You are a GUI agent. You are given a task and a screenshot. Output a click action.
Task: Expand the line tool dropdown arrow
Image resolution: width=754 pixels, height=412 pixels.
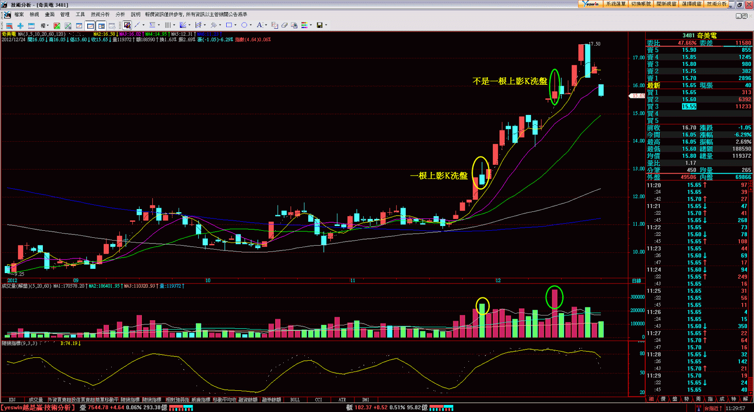(x=143, y=25)
